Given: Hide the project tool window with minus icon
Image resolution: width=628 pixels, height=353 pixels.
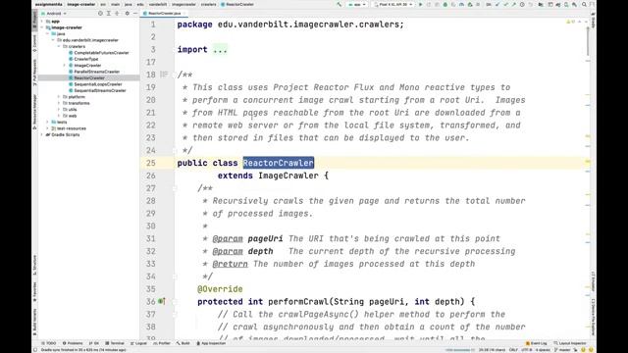Looking at the screenshot, I should coord(135,13).
